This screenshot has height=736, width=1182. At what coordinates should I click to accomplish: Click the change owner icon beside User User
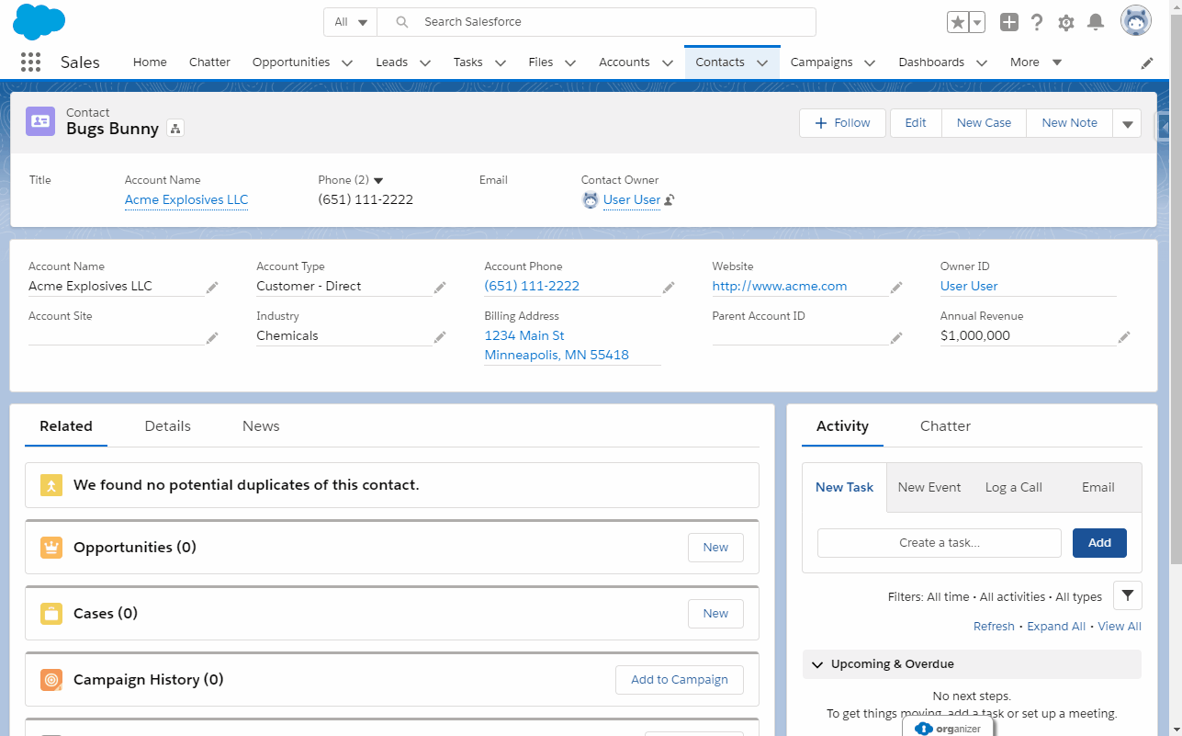pos(670,199)
